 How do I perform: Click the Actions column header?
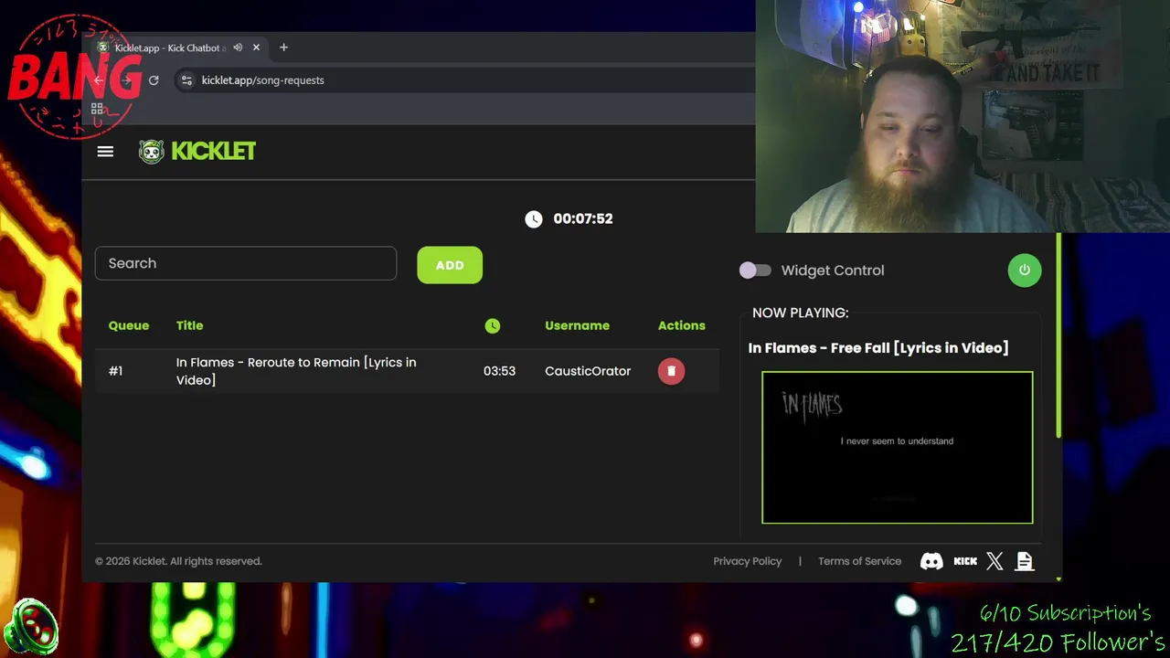[682, 325]
